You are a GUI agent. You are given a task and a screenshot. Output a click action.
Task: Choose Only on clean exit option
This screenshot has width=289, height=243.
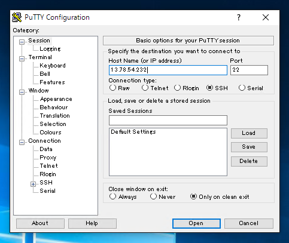point(193,196)
